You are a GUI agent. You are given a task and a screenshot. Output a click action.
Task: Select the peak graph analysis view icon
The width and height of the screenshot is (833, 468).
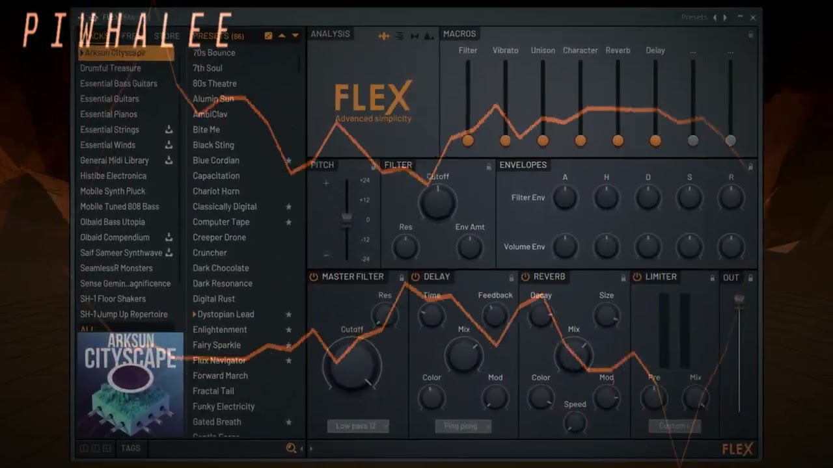[429, 36]
